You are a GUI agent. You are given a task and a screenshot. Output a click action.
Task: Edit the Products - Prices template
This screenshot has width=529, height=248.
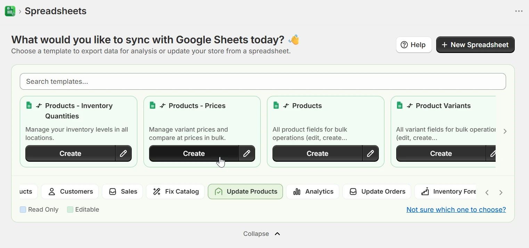[247, 153]
